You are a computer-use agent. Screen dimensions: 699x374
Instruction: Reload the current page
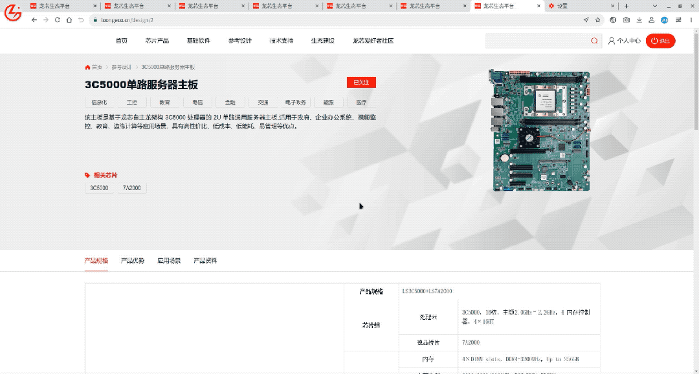(58, 20)
